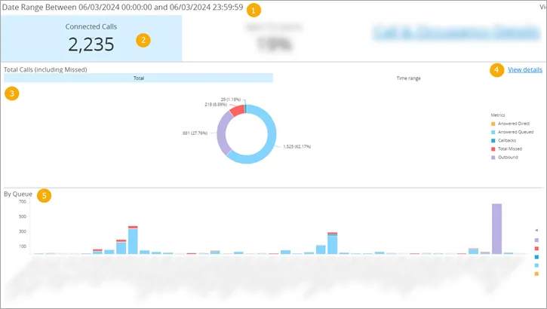
Task: Expand the collapsed By Queue legend arrow
Action: pos(536,231)
